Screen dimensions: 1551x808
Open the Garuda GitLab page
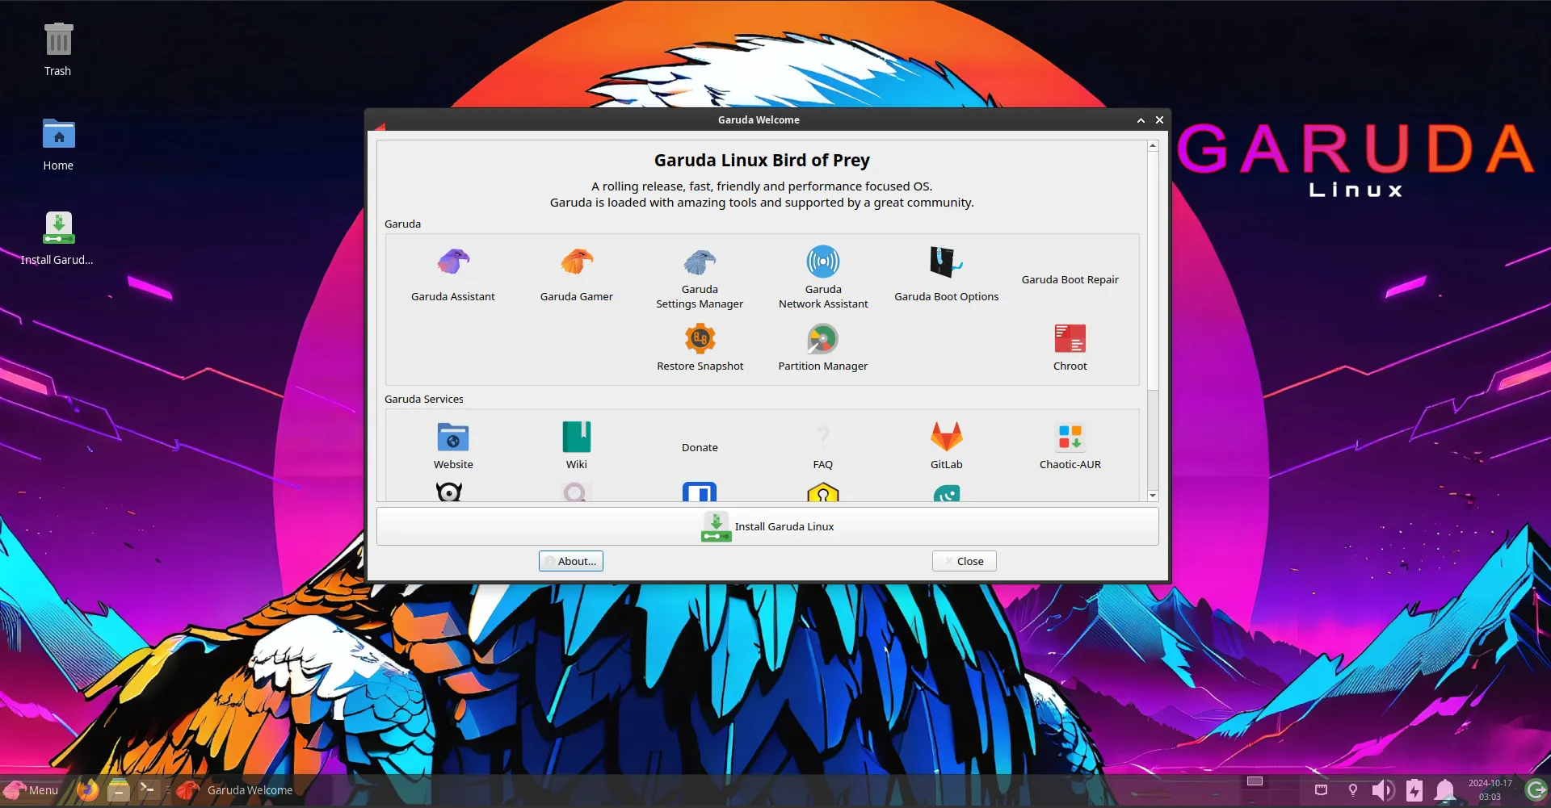coord(946,446)
